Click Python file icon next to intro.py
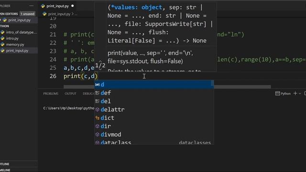This screenshot has height=172, width=306. [2, 38]
